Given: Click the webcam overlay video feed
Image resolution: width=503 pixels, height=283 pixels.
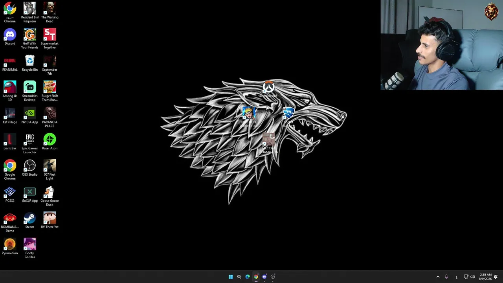Looking at the screenshot, I should click(442, 45).
